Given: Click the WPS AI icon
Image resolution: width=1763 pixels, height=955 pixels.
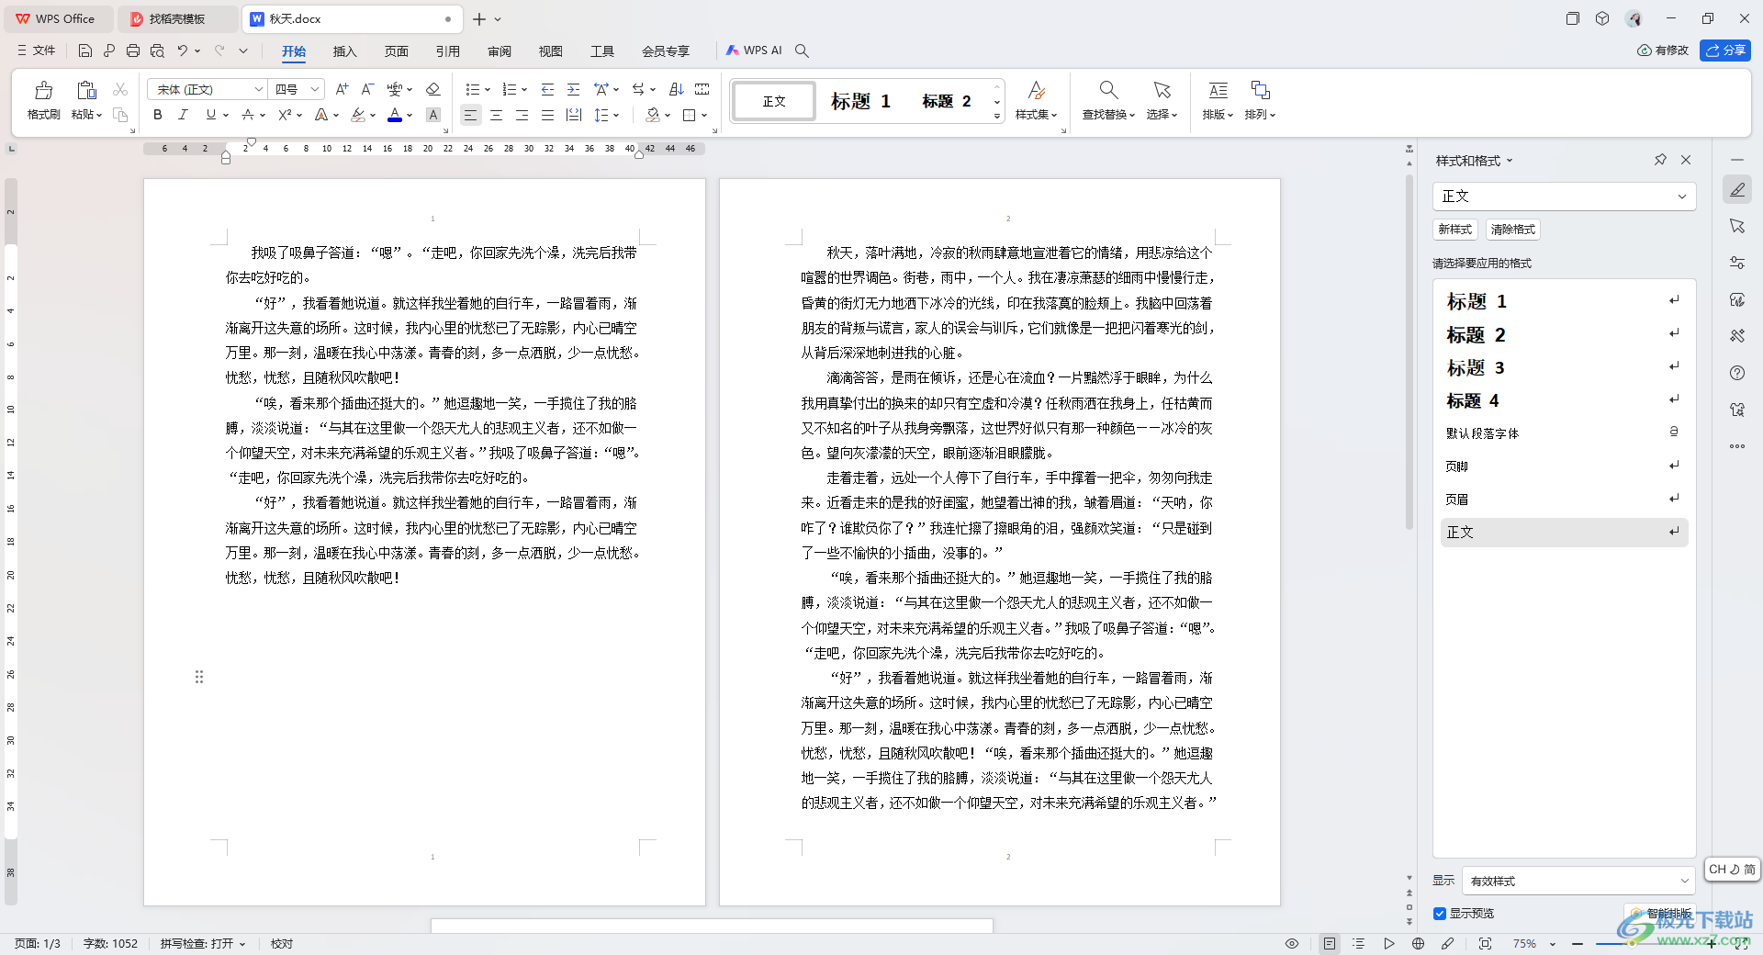Looking at the screenshot, I should pos(755,51).
